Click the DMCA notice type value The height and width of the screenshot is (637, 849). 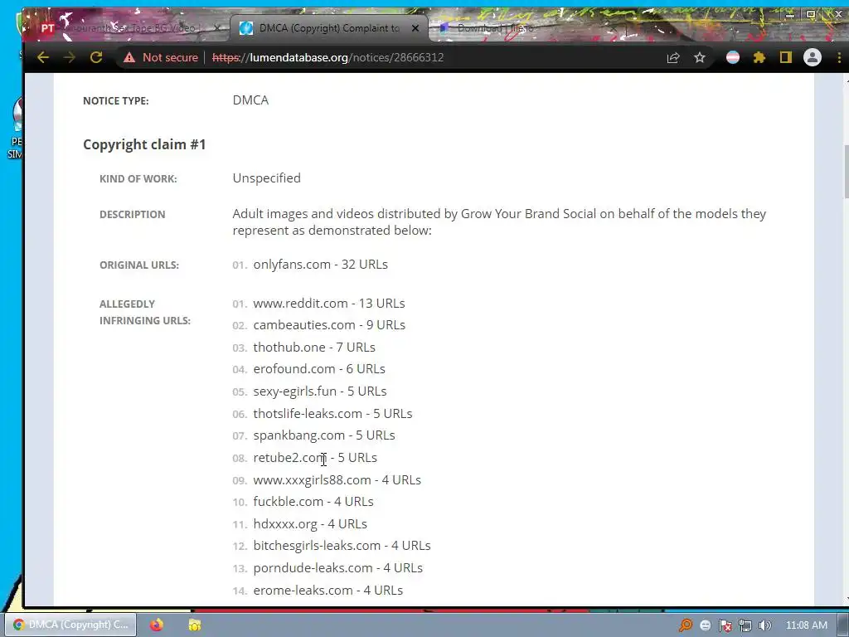[x=250, y=100]
